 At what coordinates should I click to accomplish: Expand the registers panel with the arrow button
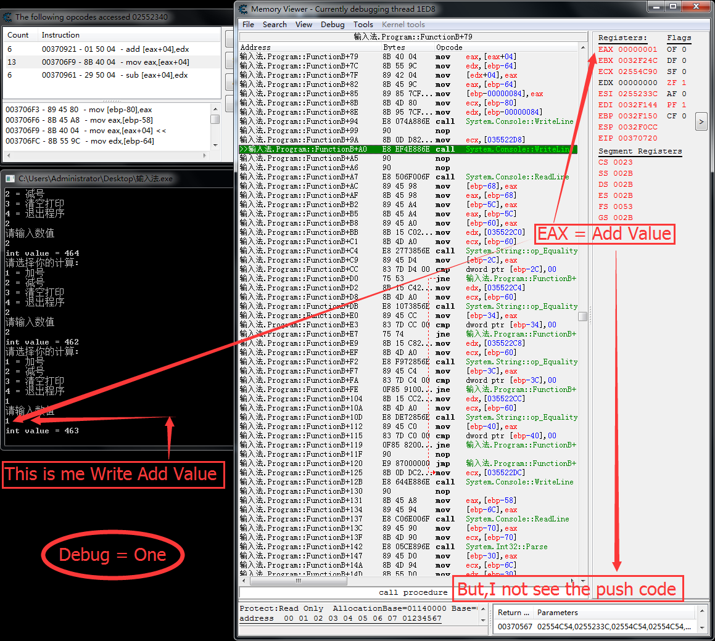701,122
